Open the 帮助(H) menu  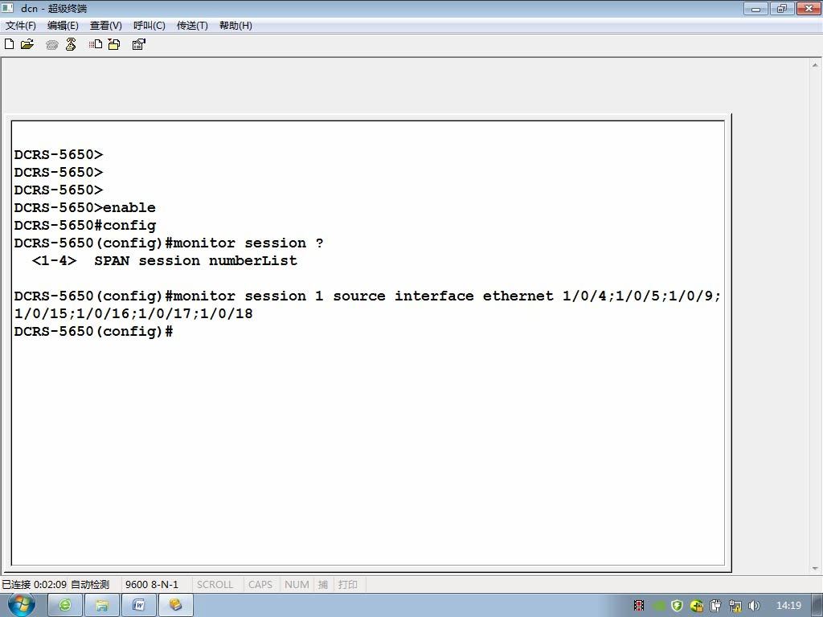pos(235,25)
